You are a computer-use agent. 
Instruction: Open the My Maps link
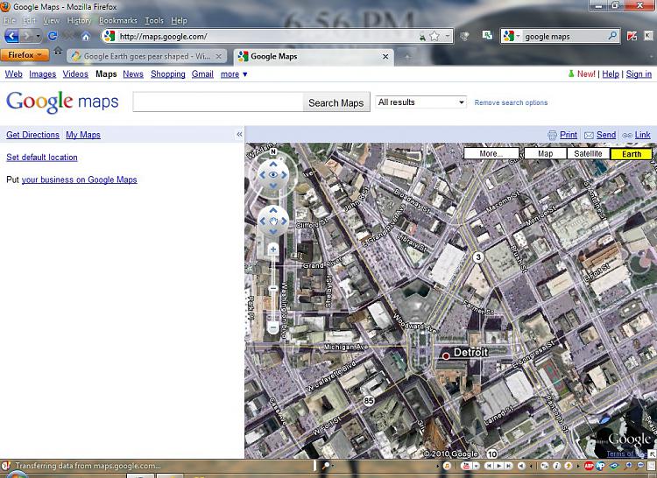pos(83,135)
